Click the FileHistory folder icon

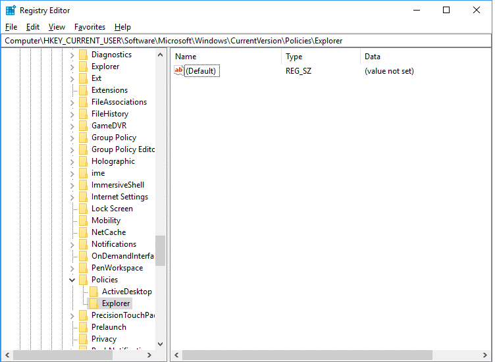(x=84, y=114)
